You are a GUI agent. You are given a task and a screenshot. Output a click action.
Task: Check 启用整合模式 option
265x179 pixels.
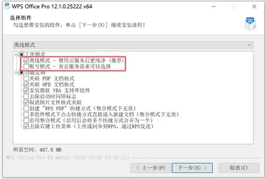click(x=26, y=120)
